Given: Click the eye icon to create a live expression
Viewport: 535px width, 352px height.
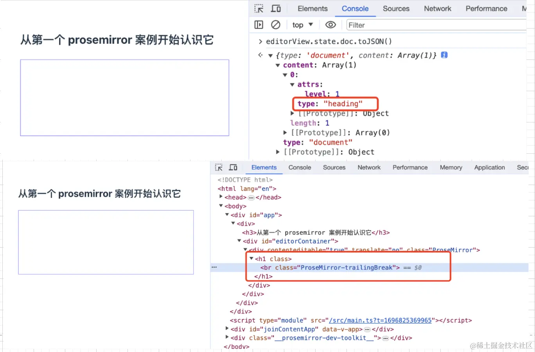Looking at the screenshot, I should click(x=330, y=25).
